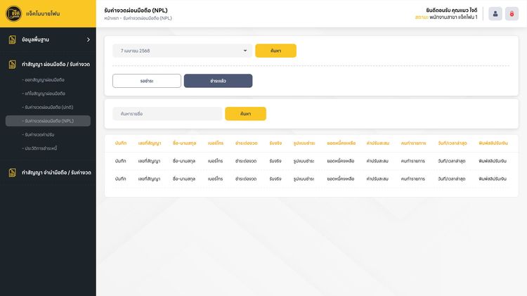Open รับค่างวดผ่อนมือถือ (ปกติ) page
527x296 pixels.
48,107
